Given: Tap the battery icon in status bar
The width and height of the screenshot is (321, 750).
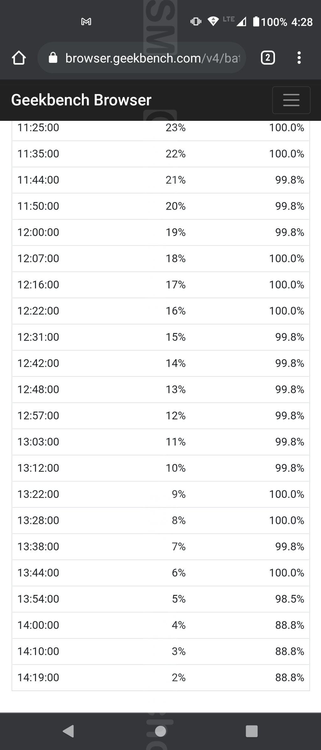Looking at the screenshot, I should click(x=256, y=22).
